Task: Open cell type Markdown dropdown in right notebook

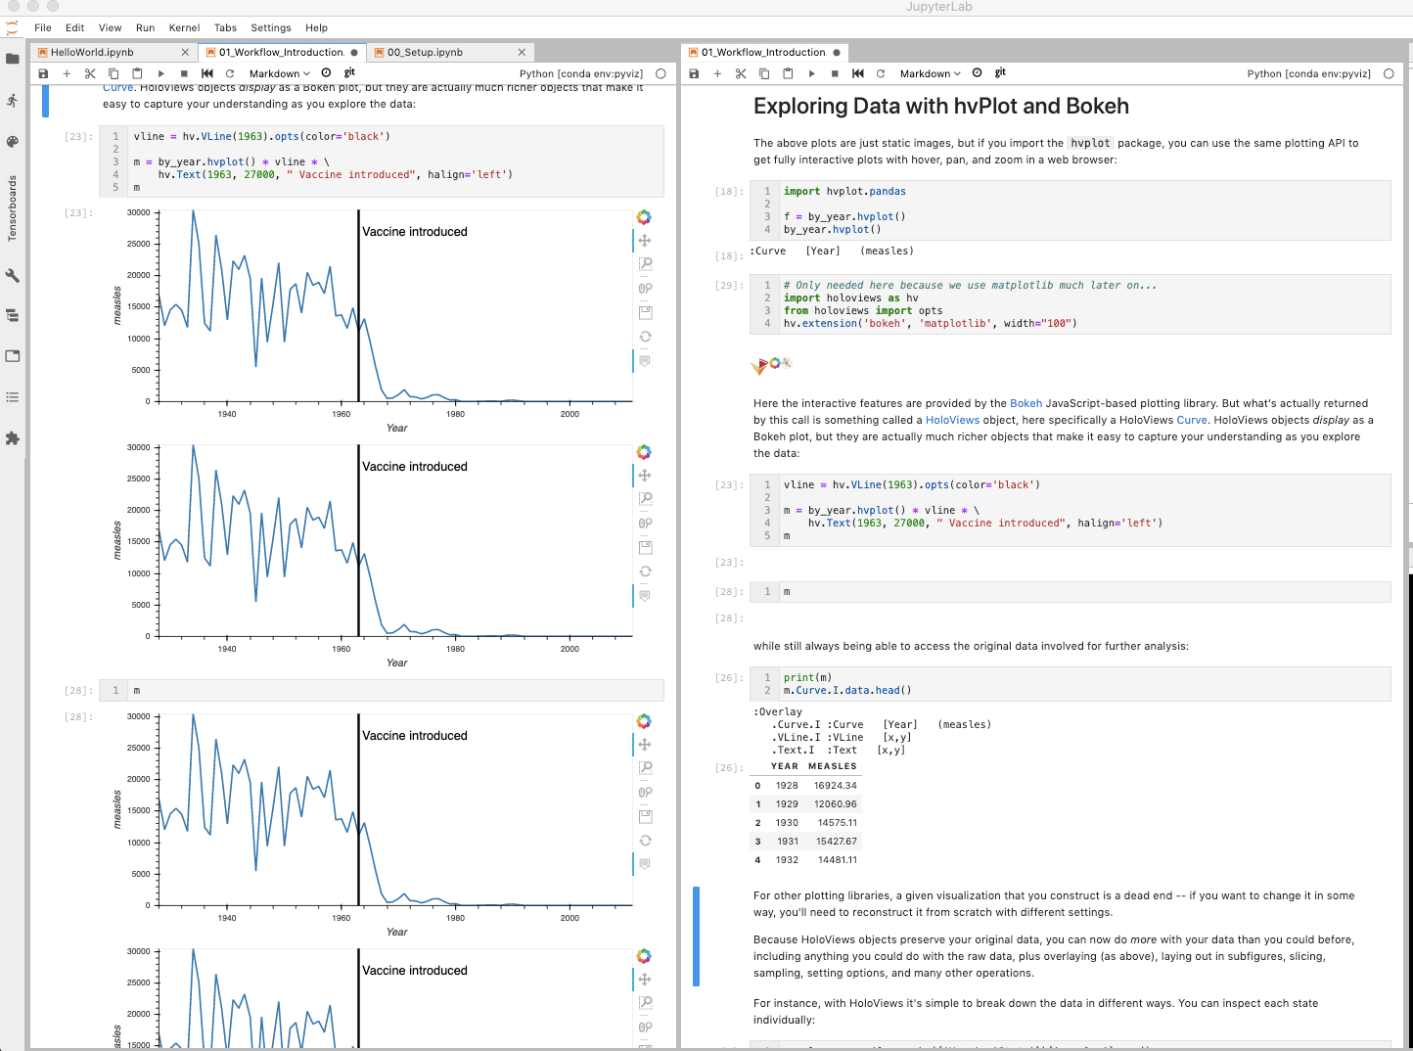Action: pyautogui.click(x=930, y=73)
